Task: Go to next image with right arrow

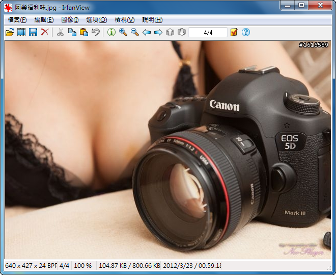Action: tap(158, 33)
